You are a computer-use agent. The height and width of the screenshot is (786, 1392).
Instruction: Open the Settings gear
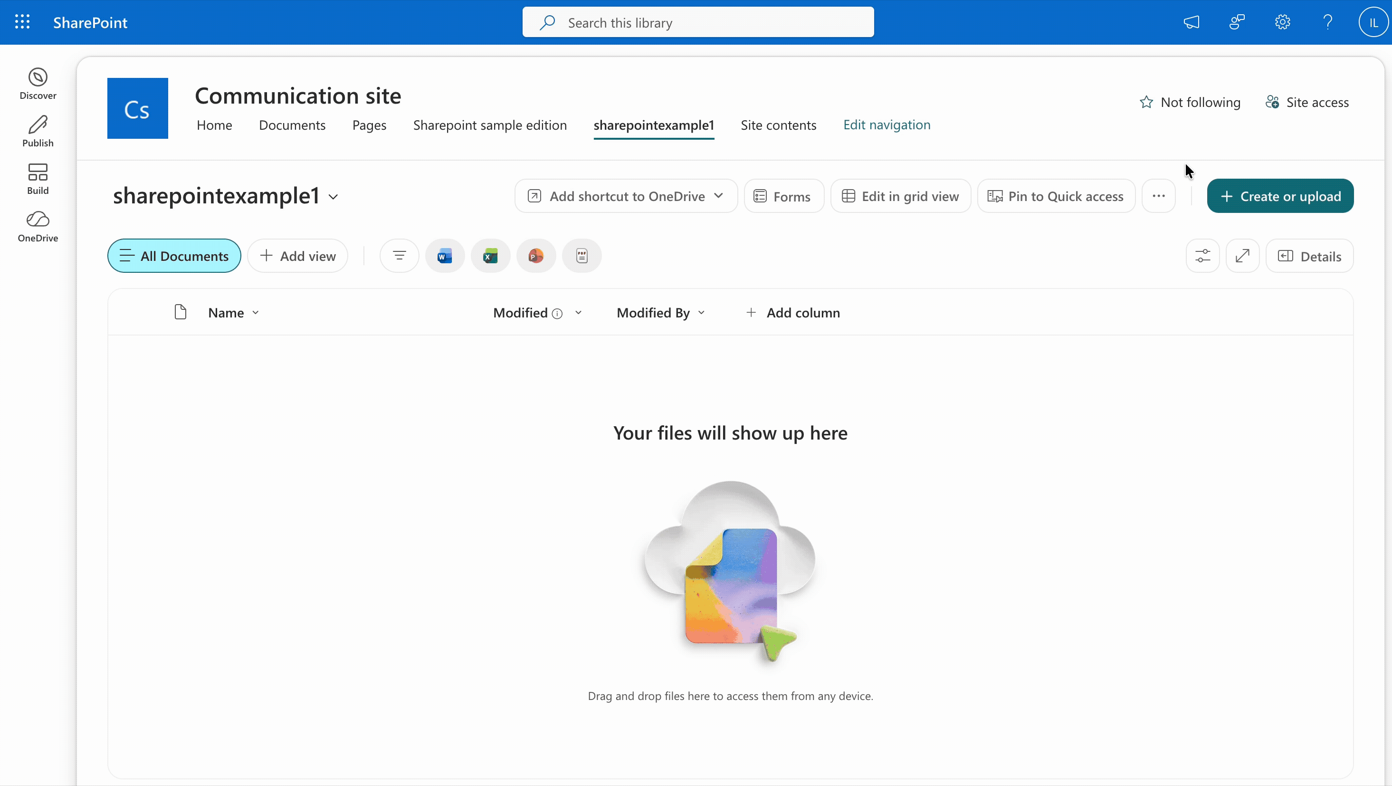(1282, 22)
